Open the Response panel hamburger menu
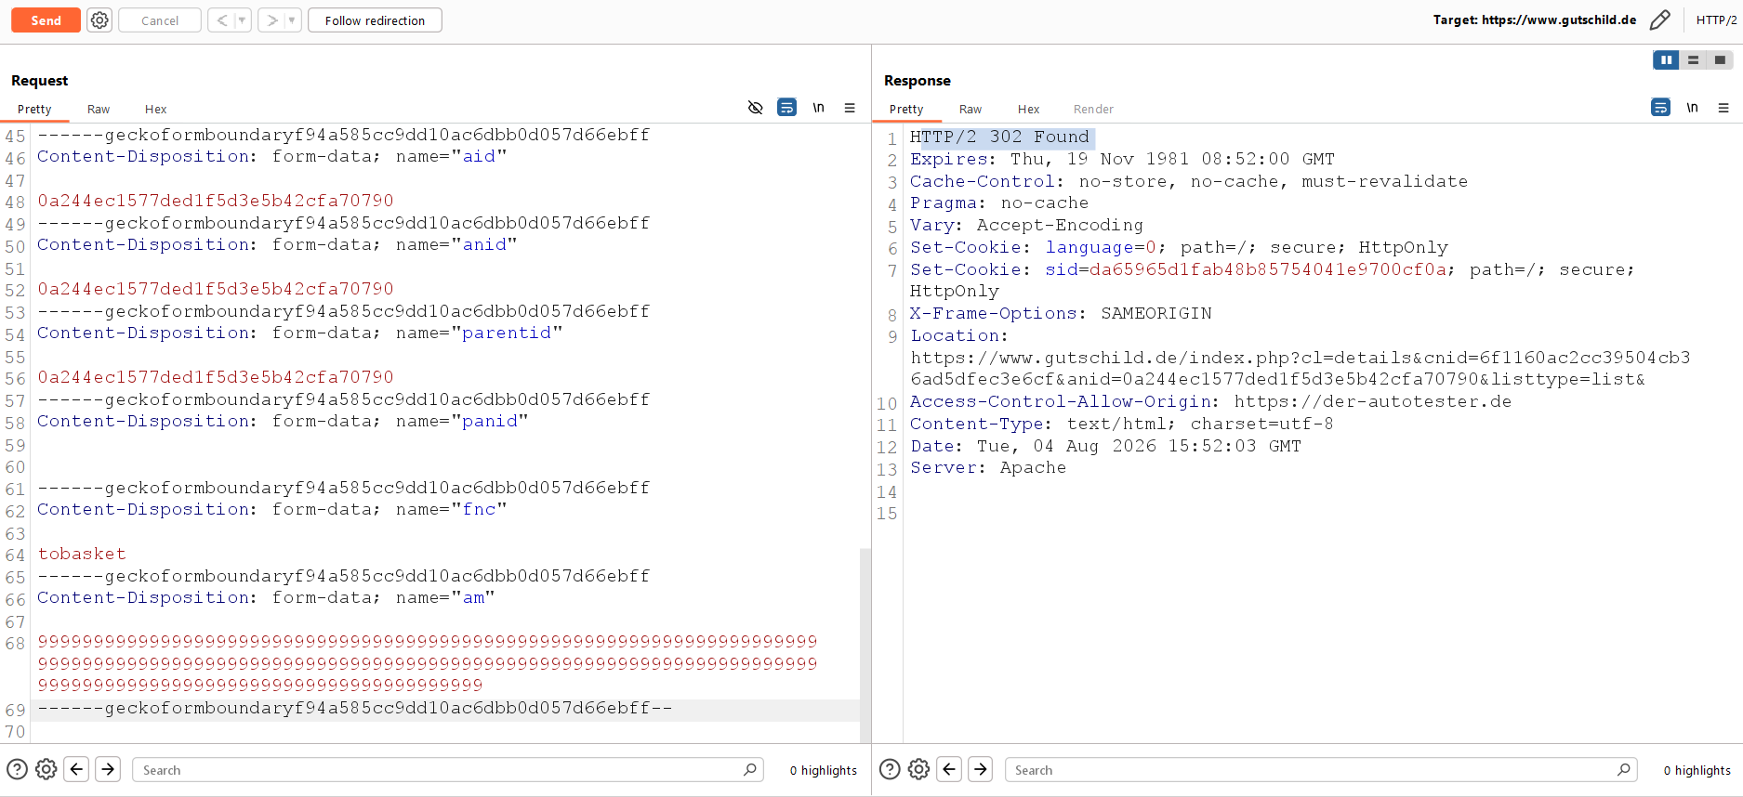Screen dimensions: 1743x797 [x=1723, y=108]
